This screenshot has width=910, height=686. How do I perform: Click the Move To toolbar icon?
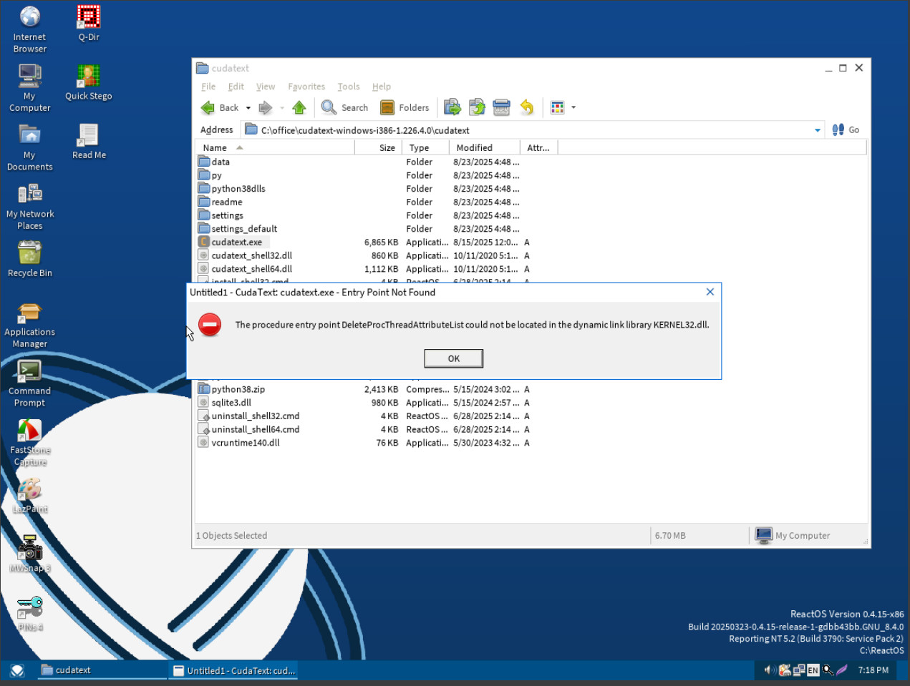click(x=452, y=107)
